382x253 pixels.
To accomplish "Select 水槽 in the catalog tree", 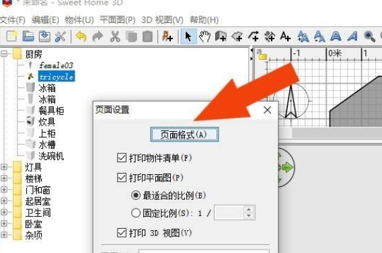I will coord(47,145).
